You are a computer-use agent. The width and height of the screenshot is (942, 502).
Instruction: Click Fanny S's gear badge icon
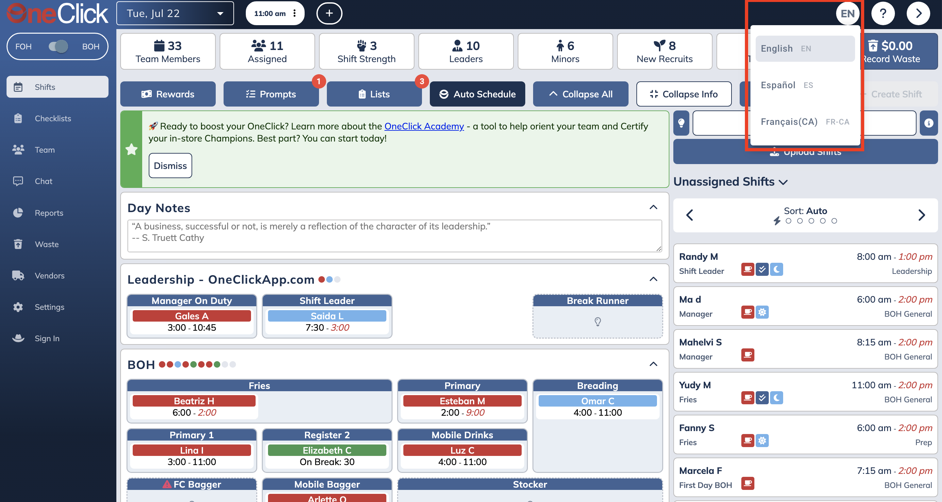pos(762,441)
